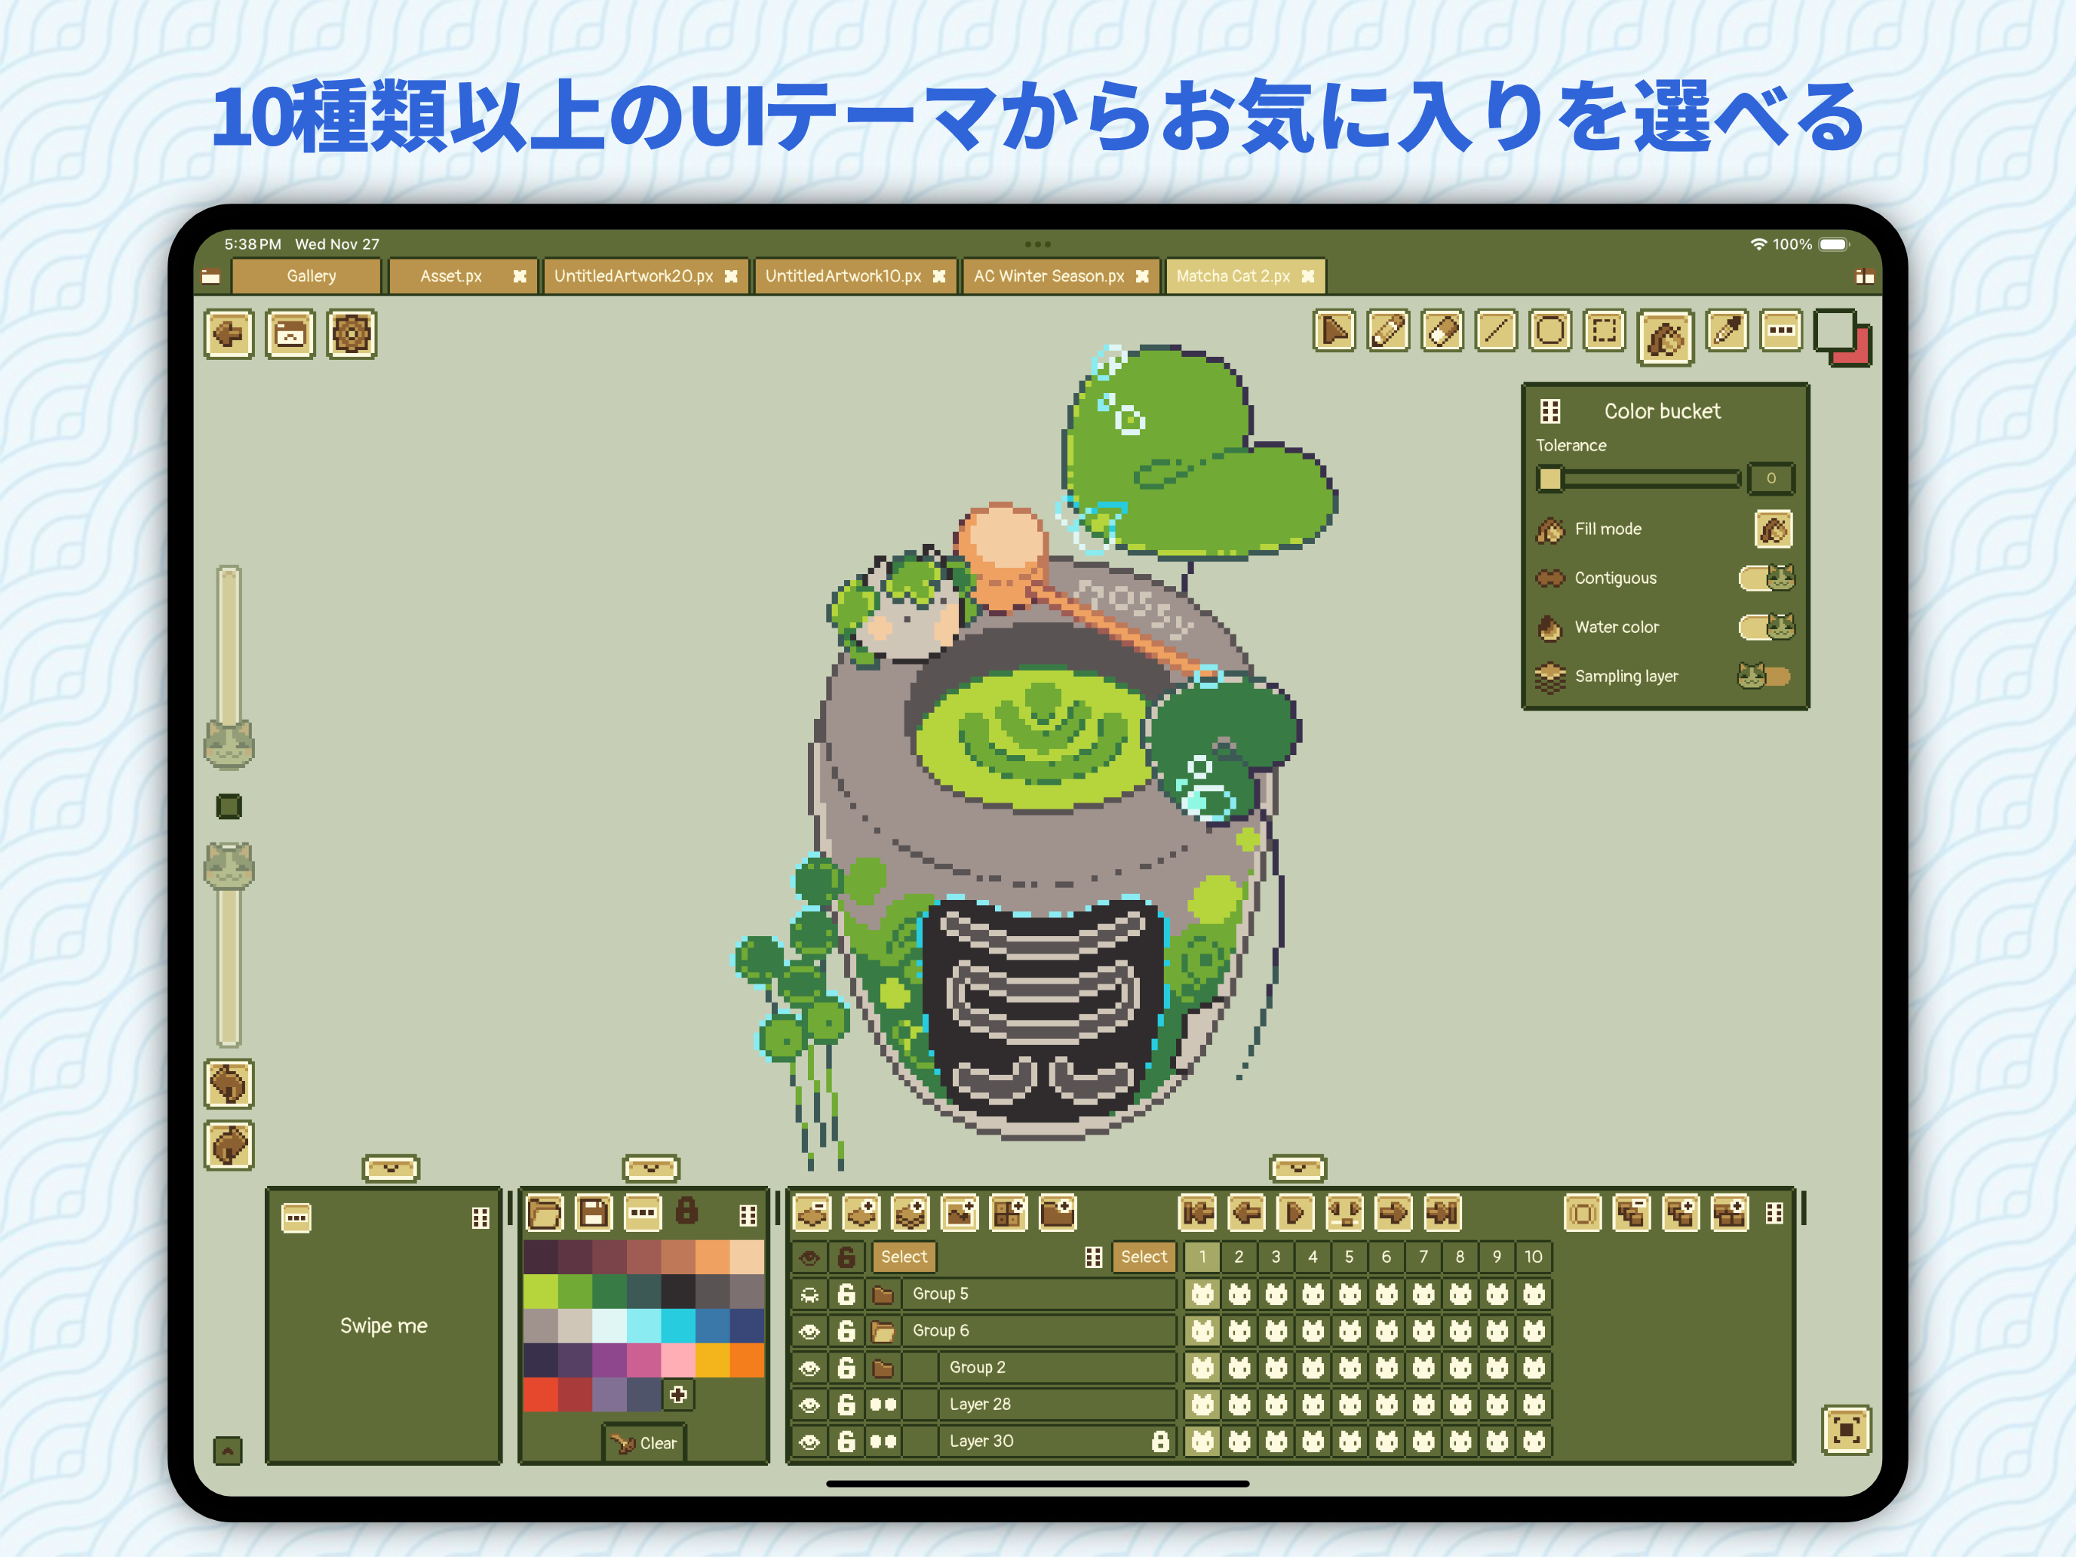Open the Fill mode selector
2076x1557 pixels.
tap(1774, 530)
